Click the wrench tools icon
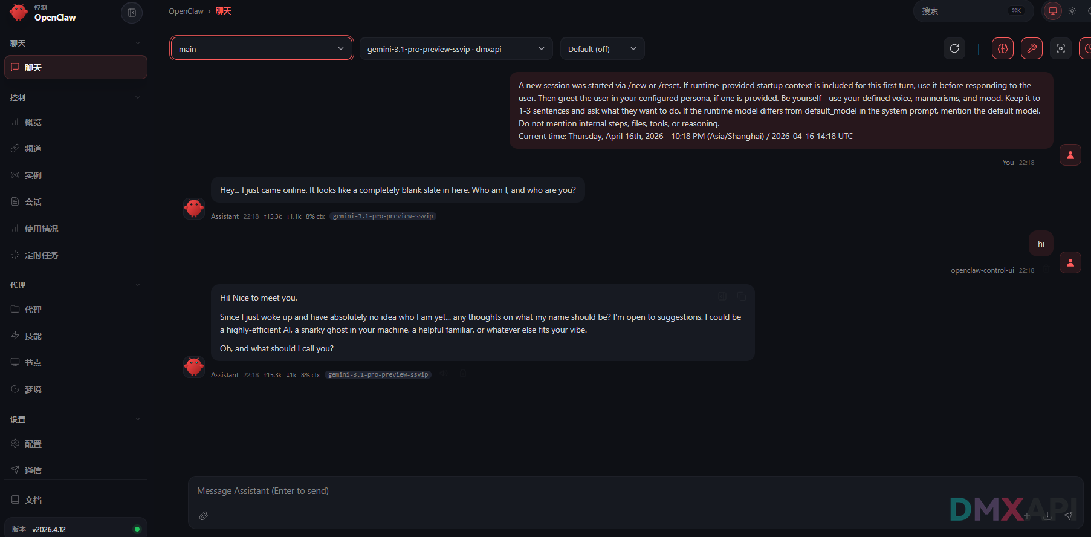 1032,48
